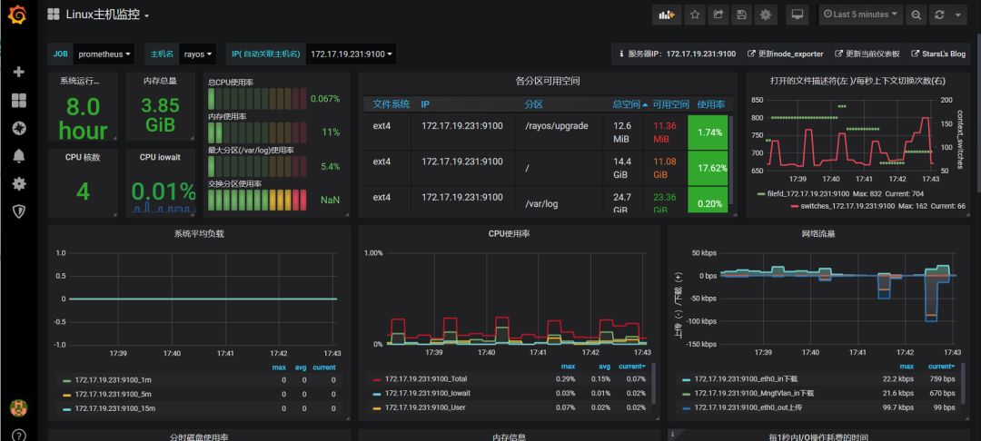
Task: Click the 17.62% usage cell
Action: (708, 168)
